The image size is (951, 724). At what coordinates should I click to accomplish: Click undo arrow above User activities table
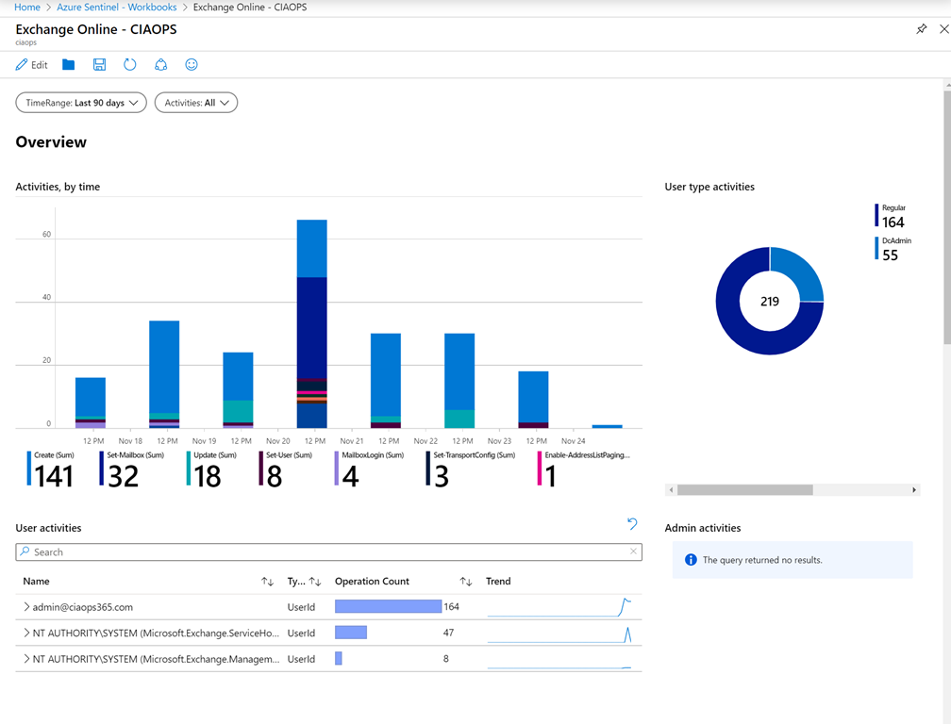[632, 524]
